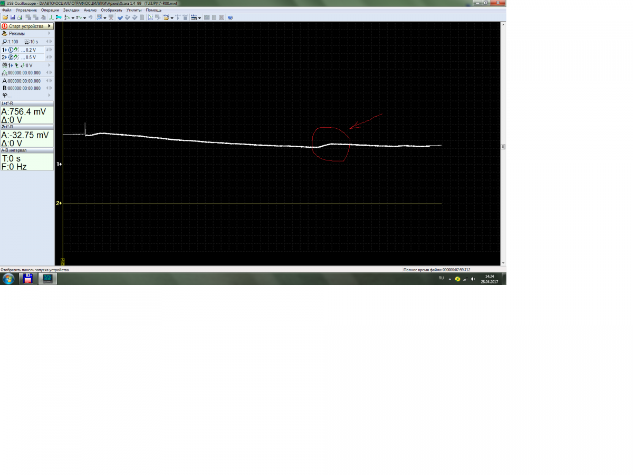Viewport: 633px width, 475px height.
Task: Expand the φ phase row arrow
Action: [x=50, y=96]
